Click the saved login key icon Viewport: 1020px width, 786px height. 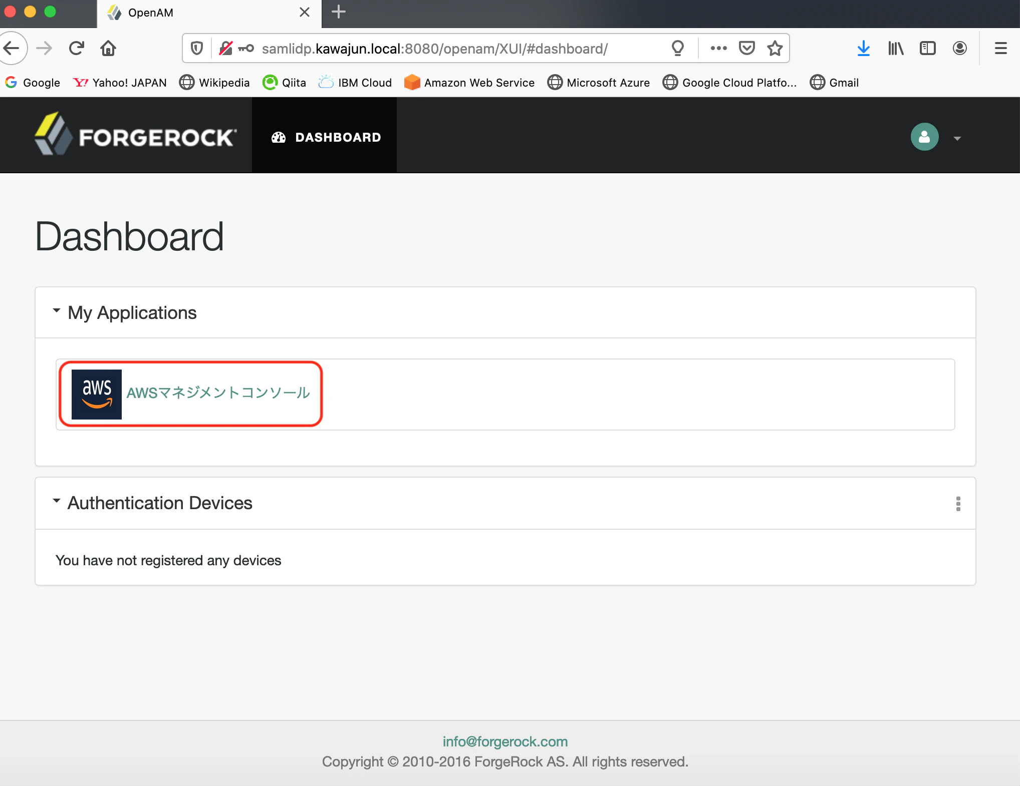pos(246,48)
